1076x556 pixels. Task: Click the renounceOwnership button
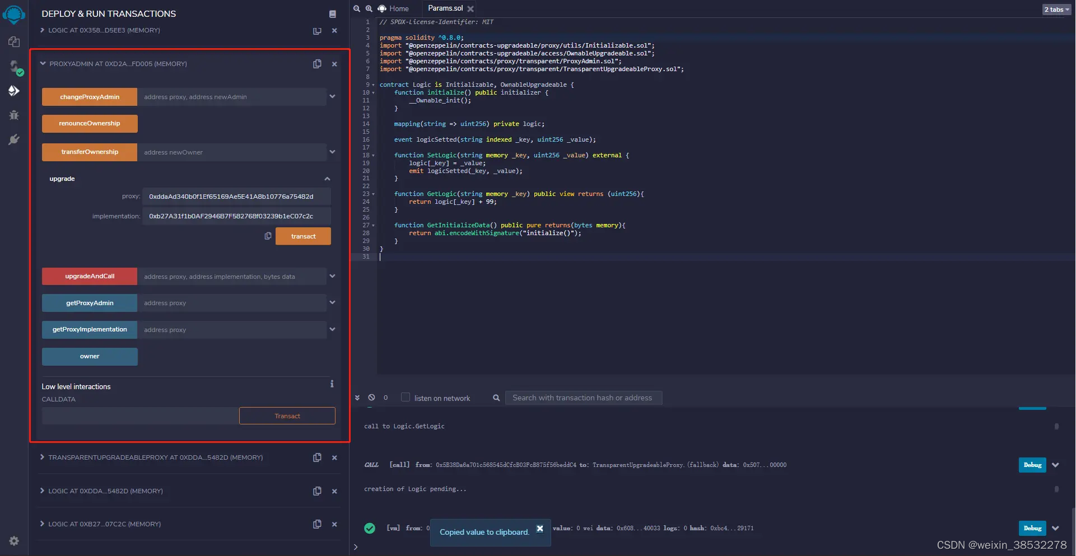[x=90, y=124]
